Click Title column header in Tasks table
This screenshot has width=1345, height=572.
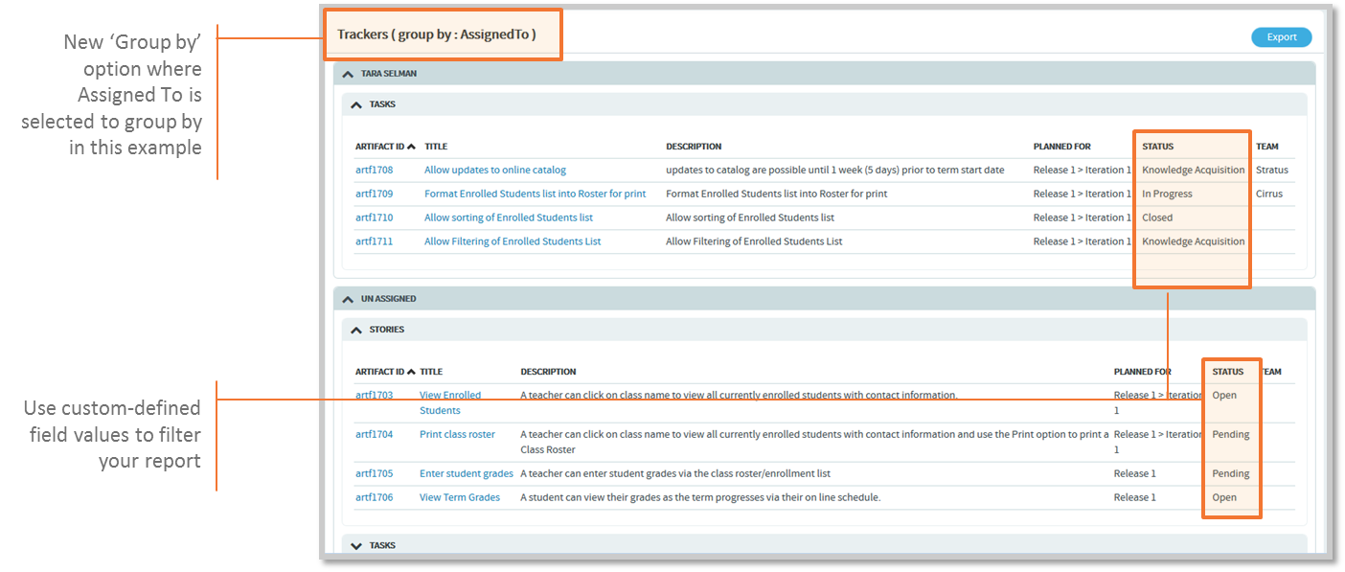click(436, 147)
